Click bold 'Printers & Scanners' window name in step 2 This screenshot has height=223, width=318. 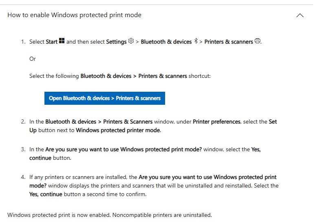tap(128, 121)
